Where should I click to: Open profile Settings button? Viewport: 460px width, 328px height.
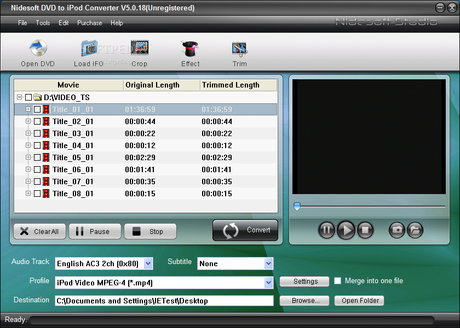(x=304, y=282)
